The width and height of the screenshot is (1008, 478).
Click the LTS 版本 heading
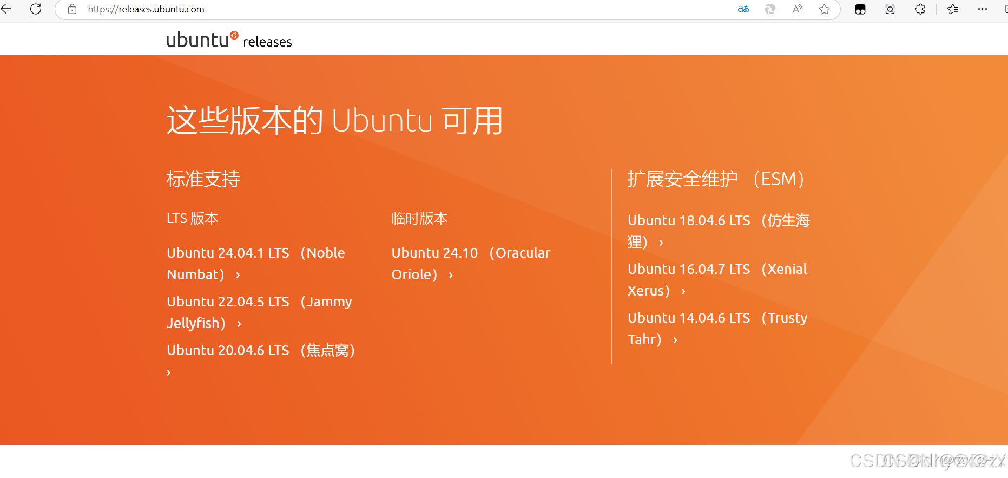tap(193, 219)
